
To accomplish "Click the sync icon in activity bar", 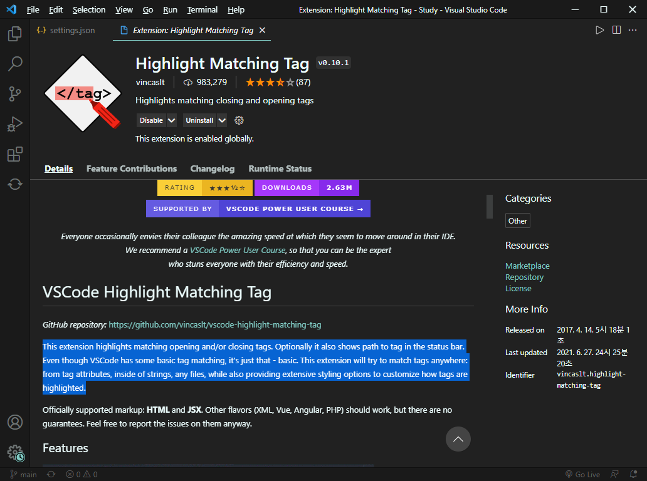I will (x=15, y=184).
